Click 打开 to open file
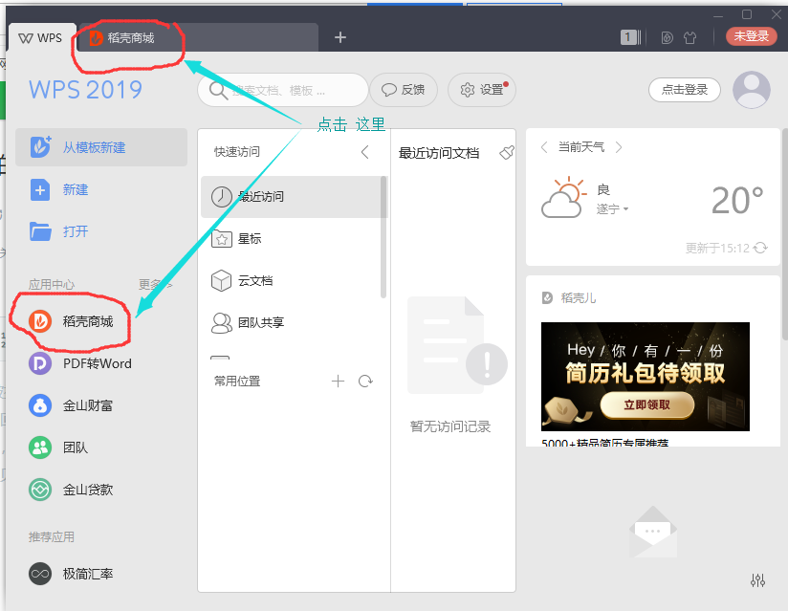Image resolution: width=788 pixels, height=611 pixels. coord(59,231)
